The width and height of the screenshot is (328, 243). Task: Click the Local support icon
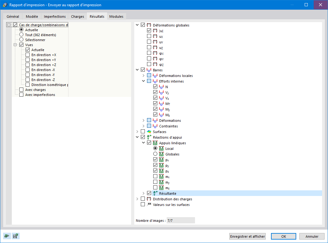pos(161,148)
